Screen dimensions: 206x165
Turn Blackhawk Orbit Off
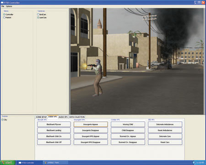(54, 142)
